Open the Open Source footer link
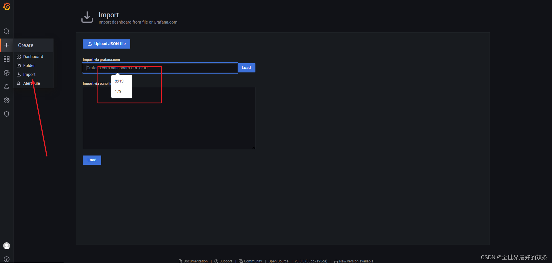The image size is (552, 263). (x=278, y=261)
